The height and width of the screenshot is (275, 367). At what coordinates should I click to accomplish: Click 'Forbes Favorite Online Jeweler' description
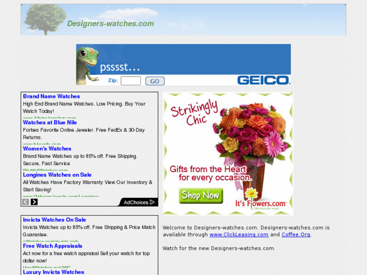pos(84,134)
